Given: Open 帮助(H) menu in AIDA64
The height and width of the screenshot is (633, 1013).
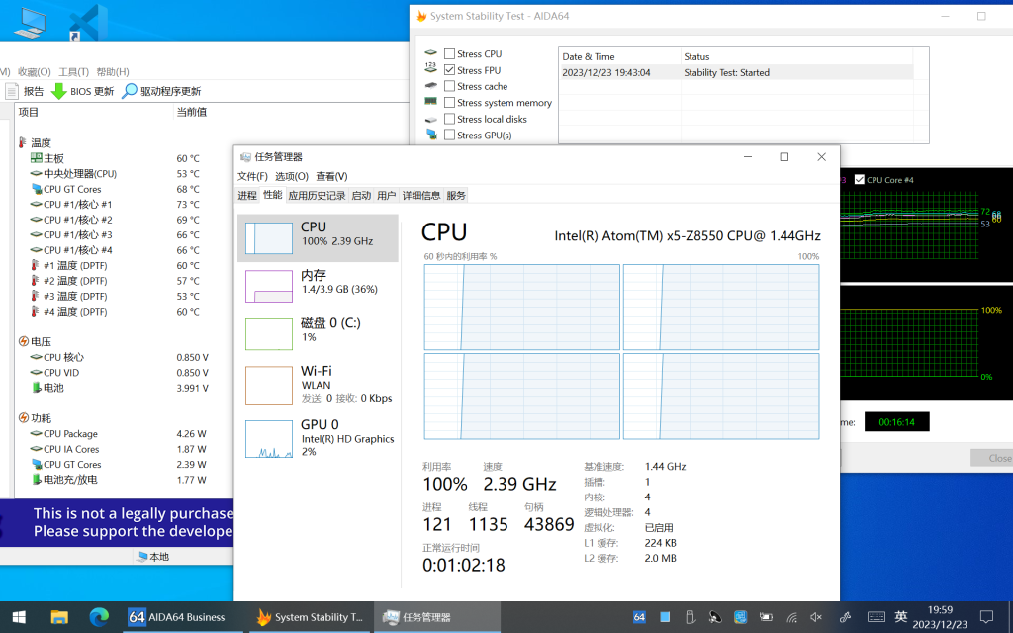Looking at the screenshot, I should (113, 71).
